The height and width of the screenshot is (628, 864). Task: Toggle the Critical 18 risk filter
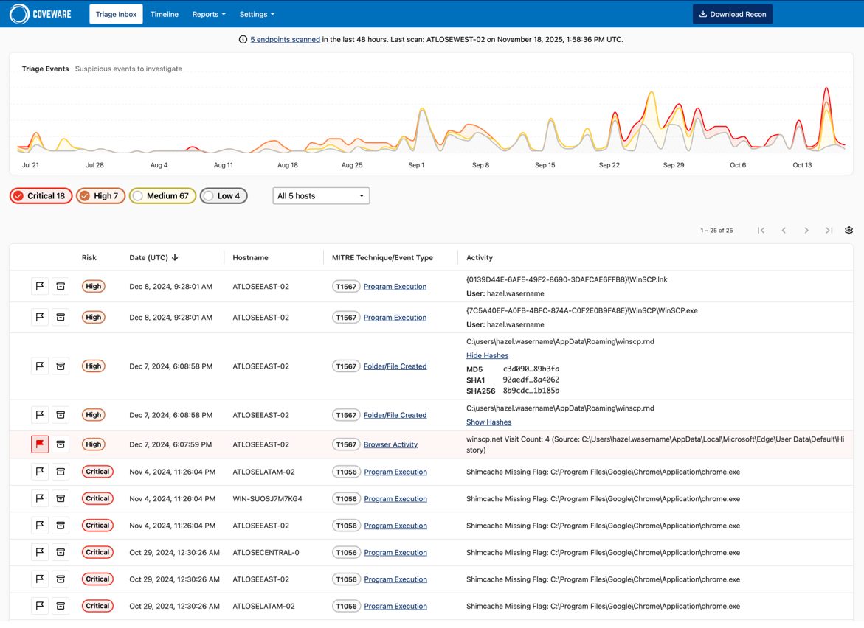click(41, 196)
